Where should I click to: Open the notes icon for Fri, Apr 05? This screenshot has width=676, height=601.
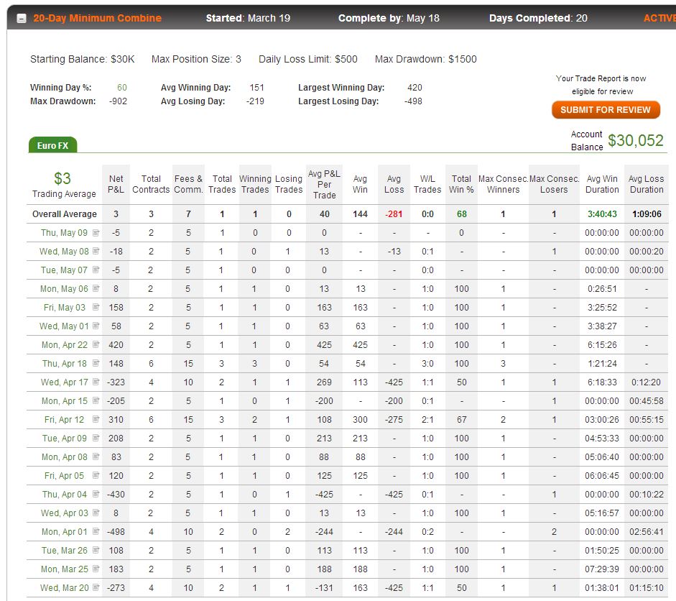coord(96,476)
